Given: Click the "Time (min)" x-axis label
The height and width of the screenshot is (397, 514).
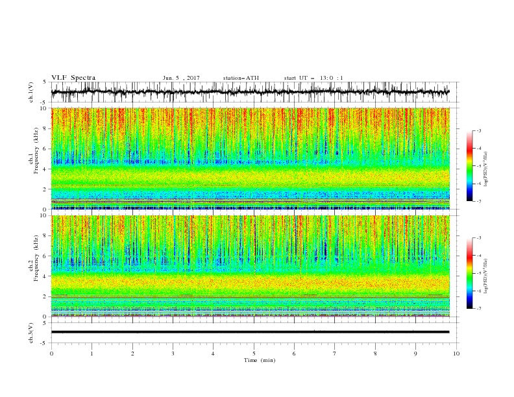Looking at the screenshot, I should [x=260, y=360].
